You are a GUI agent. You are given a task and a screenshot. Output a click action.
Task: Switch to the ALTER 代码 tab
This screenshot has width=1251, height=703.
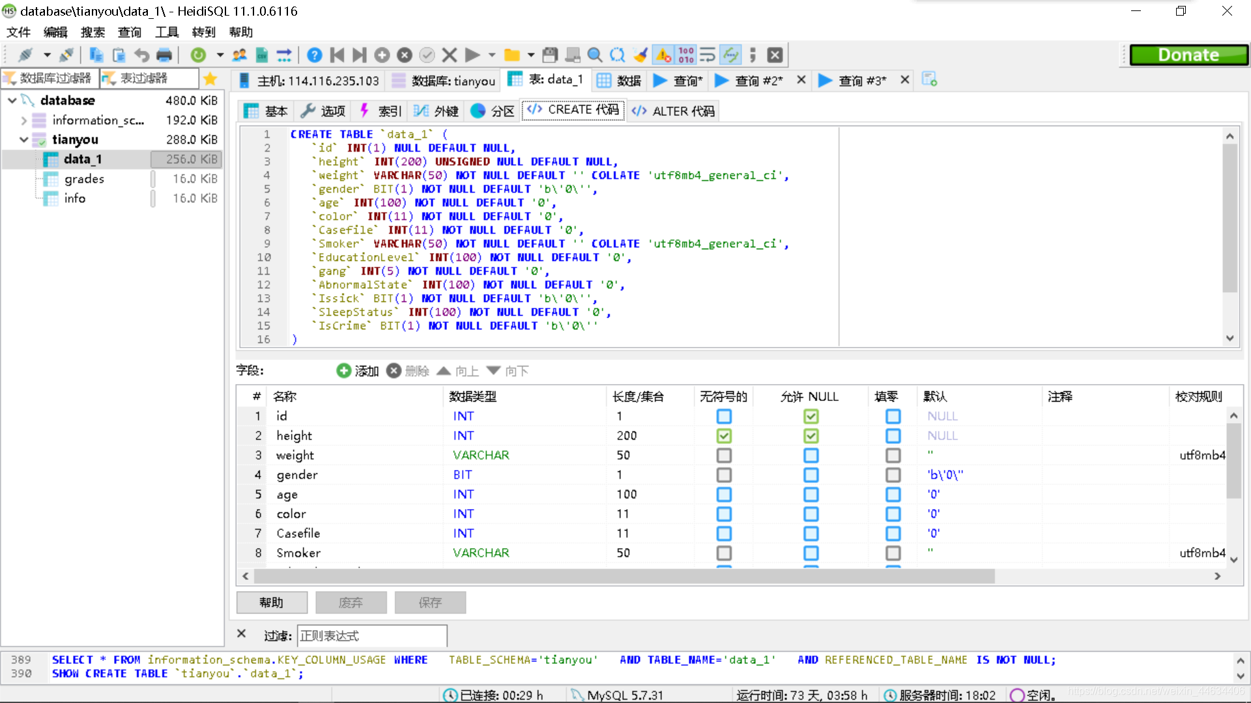pos(673,111)
